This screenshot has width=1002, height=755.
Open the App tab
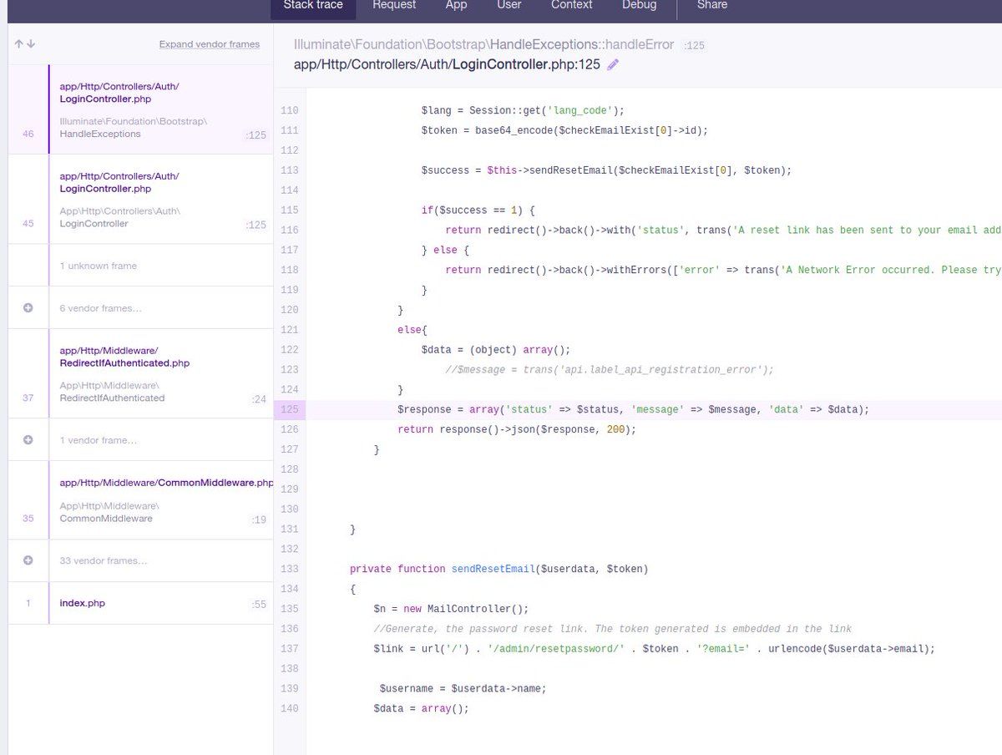point(456,5)
